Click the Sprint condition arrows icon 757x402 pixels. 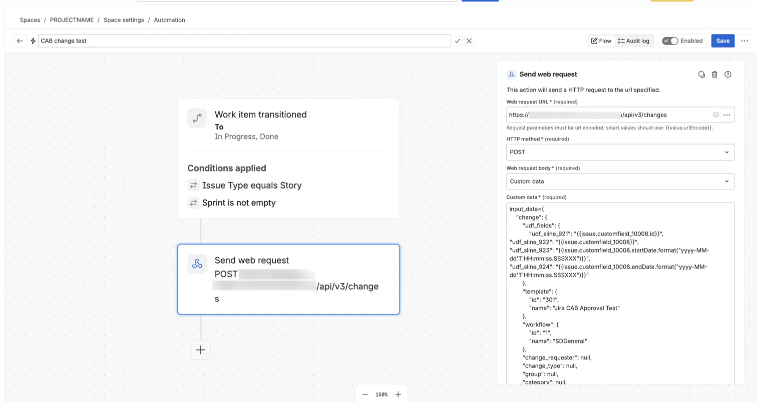pos(193,203)
